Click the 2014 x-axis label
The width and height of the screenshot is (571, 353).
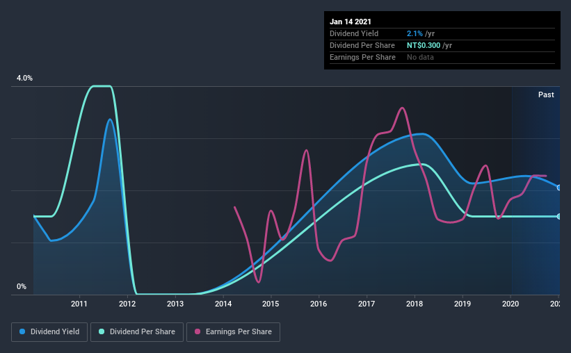[223, 304]
